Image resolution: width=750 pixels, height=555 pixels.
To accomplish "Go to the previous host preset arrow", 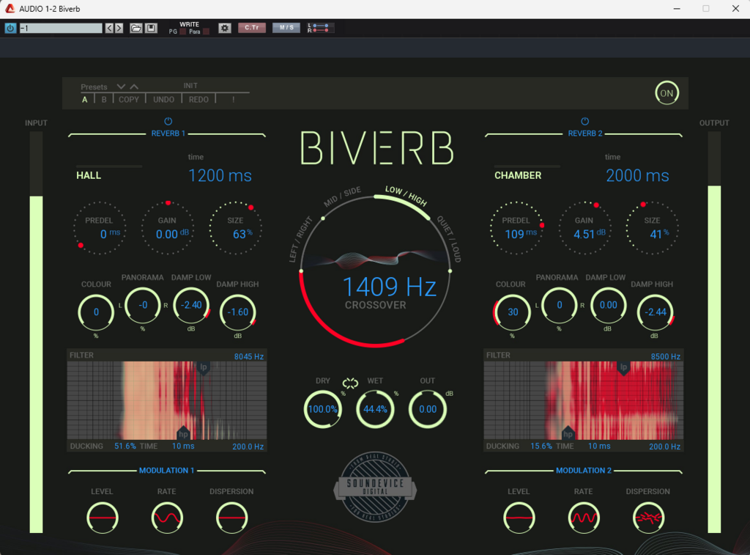I will pos(109,29).
